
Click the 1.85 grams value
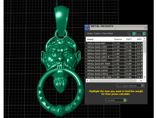[117, 60]
